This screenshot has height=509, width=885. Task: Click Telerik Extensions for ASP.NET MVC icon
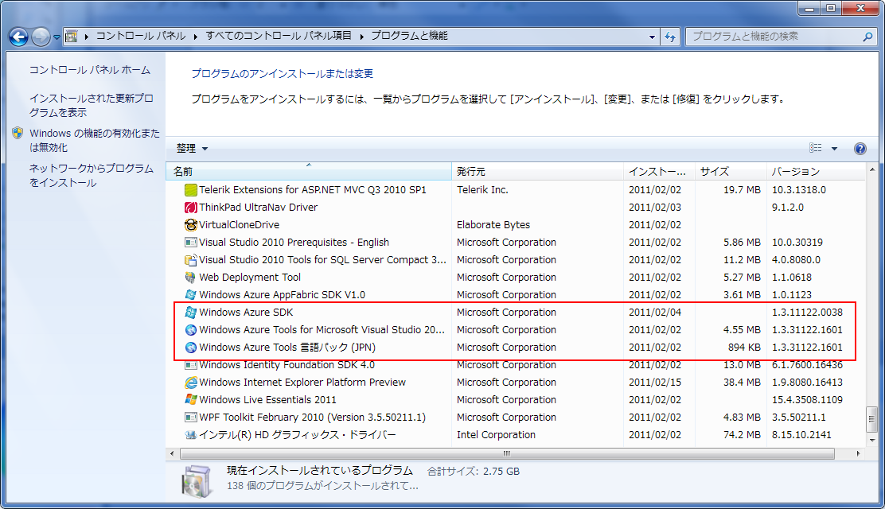coord(191,190)
